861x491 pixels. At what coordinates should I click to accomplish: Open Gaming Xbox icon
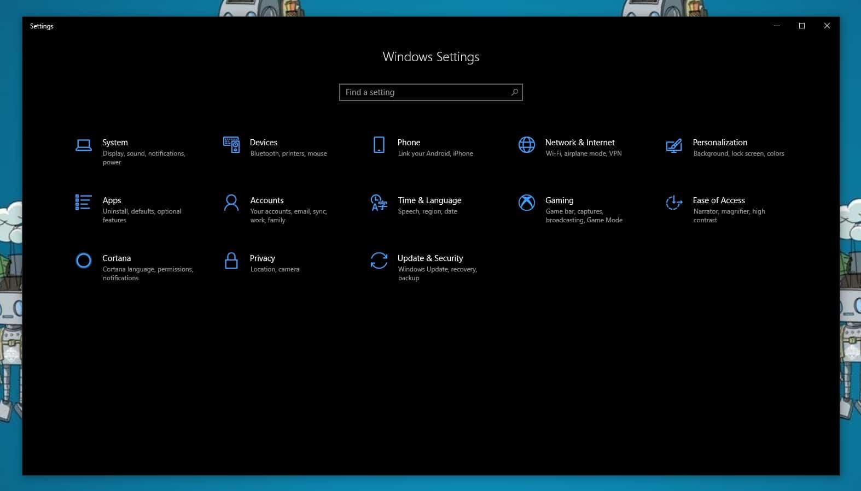click(527, 203)
